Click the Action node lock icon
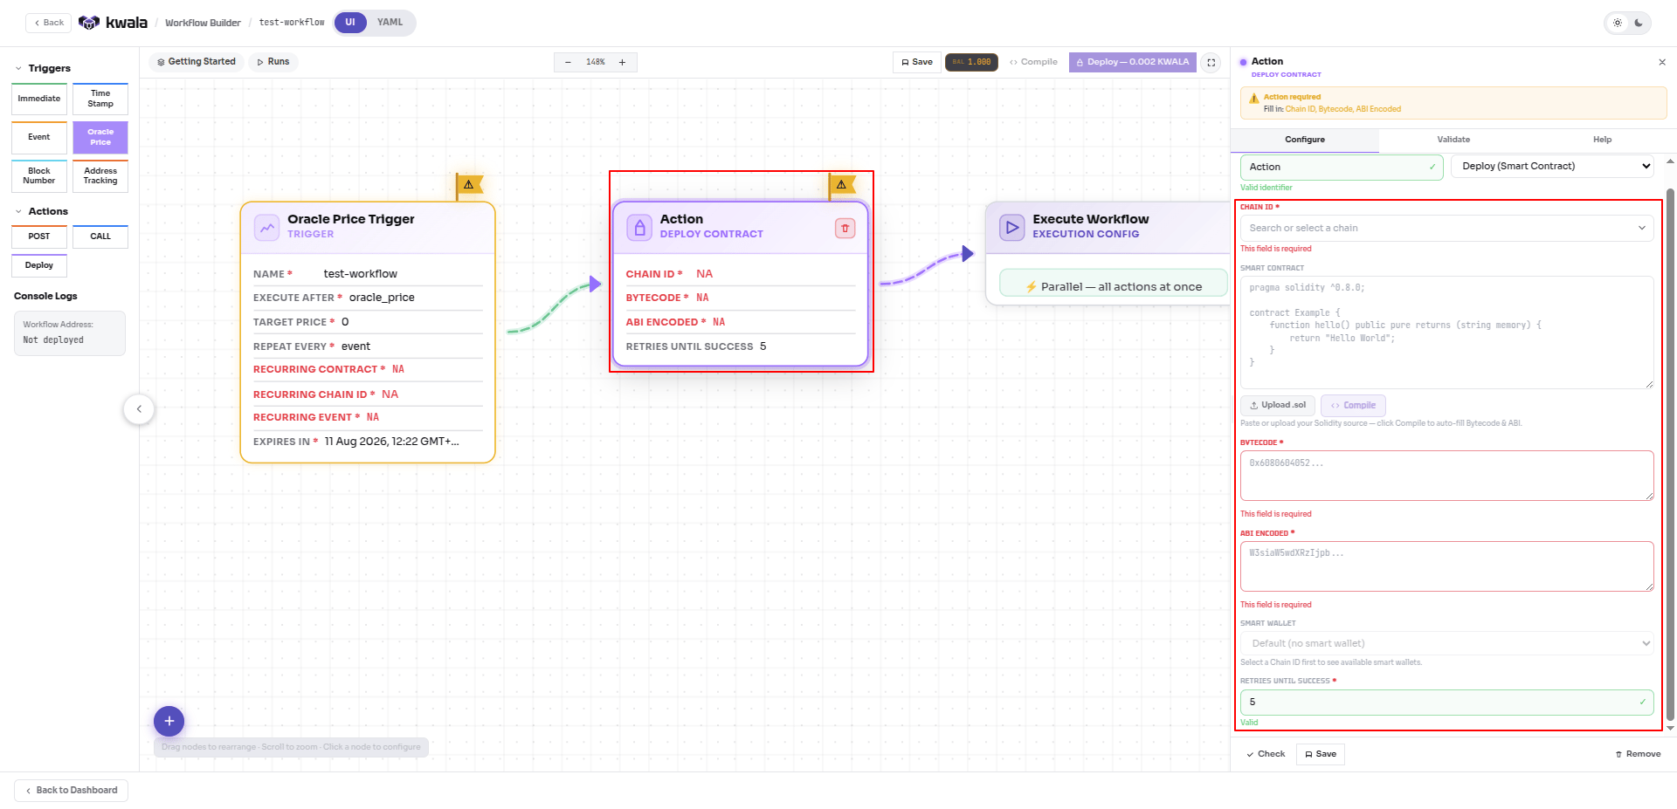Screen dimensions: 1677x809 point(639,228)
